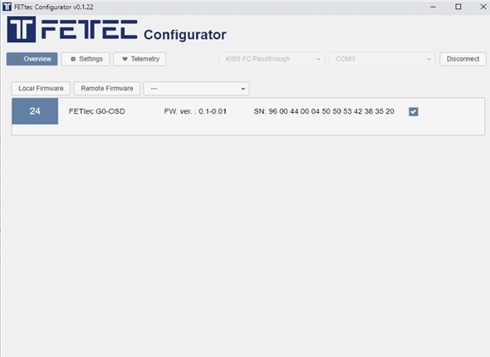
Task: Click the FETtec title bar app icon
Action: pyautogui.click(x=7, y=7)
